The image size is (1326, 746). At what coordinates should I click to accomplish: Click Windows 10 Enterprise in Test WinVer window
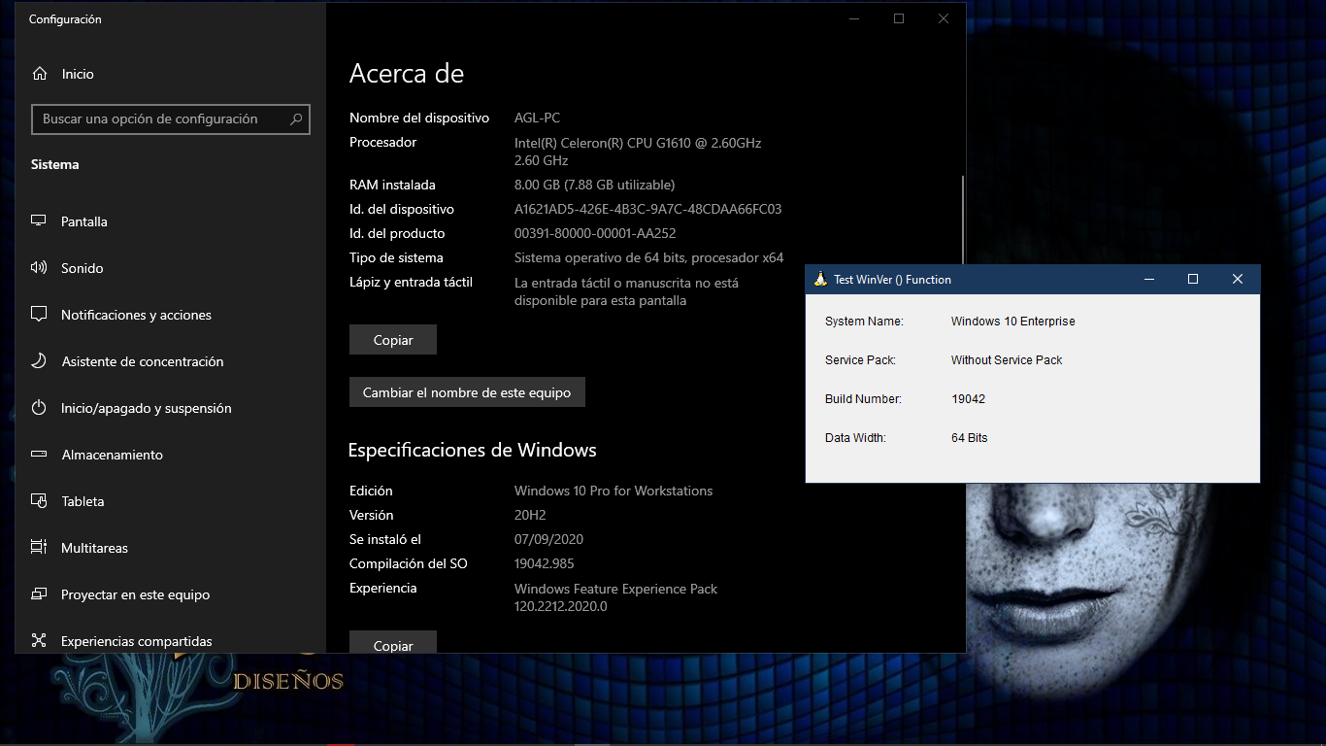[1012, 322]
